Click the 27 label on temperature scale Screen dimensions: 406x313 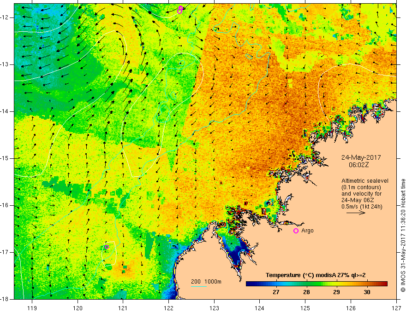pyautogui.click(x=276, y=292)
